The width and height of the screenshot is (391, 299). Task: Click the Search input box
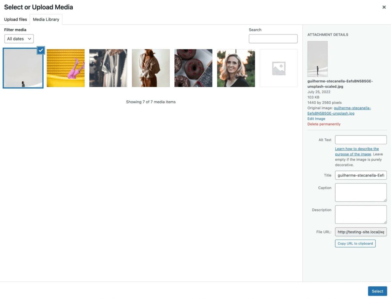pyautogui.click(x=273, y=38)
